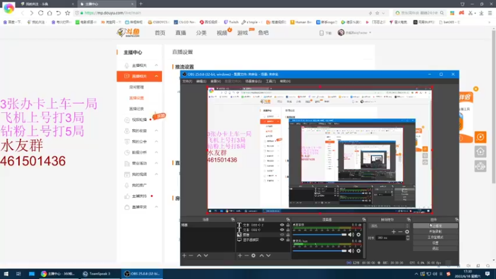The image size is (496, 279).
Task: Expand the 我的公会 sidebar chevron
Action: coord(156,141)
